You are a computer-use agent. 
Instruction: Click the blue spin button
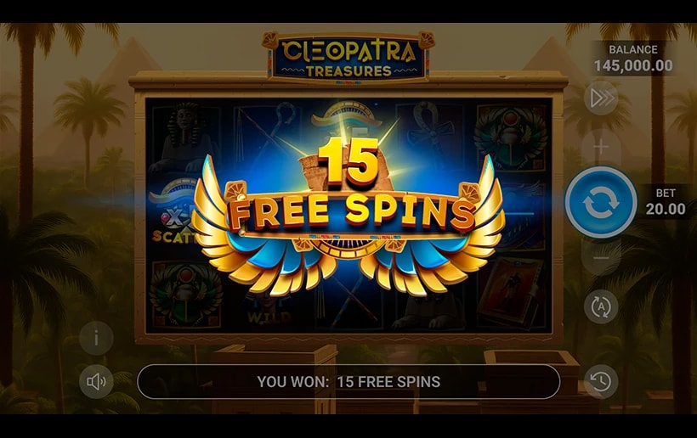point(601,203)
